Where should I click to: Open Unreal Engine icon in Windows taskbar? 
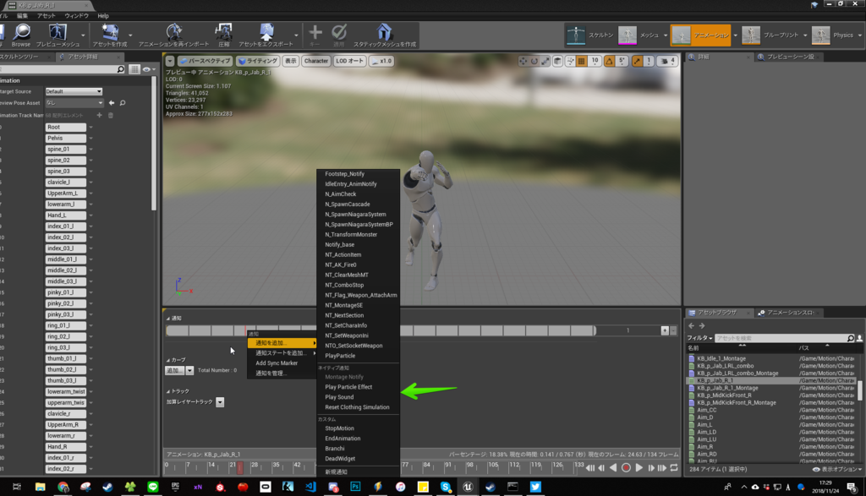point(468,487)
